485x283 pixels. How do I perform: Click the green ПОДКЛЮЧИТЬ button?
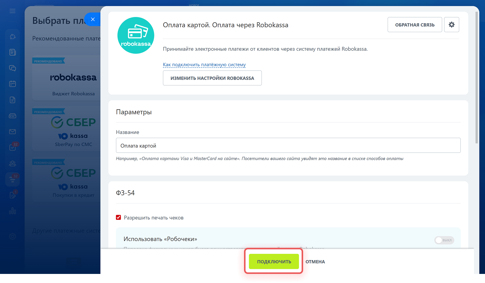(274, 262)
